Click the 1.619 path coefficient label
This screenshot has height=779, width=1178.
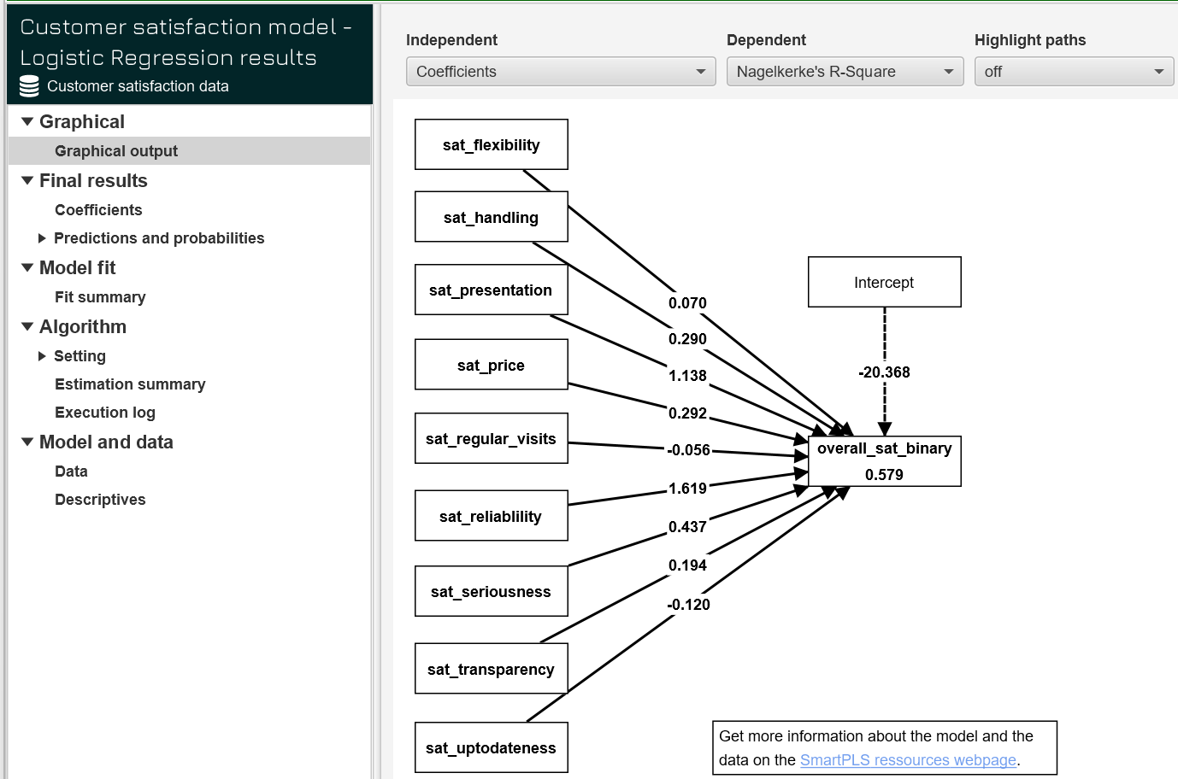click(x=687, y=489)
